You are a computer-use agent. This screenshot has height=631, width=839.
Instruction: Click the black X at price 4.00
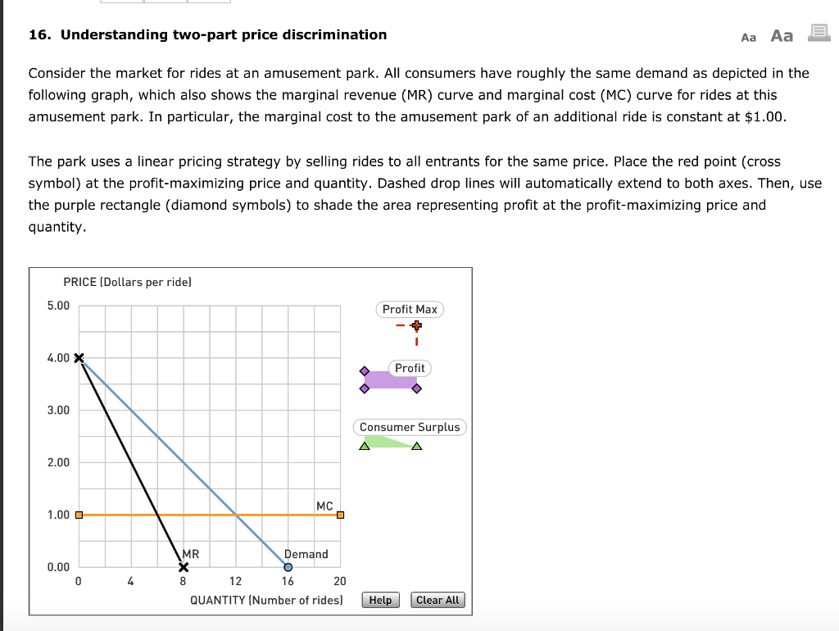[x=79, y=358]
